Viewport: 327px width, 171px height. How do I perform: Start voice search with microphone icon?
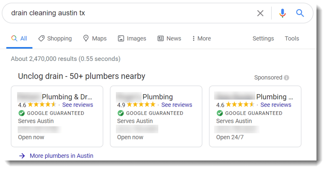click(282, 13)
